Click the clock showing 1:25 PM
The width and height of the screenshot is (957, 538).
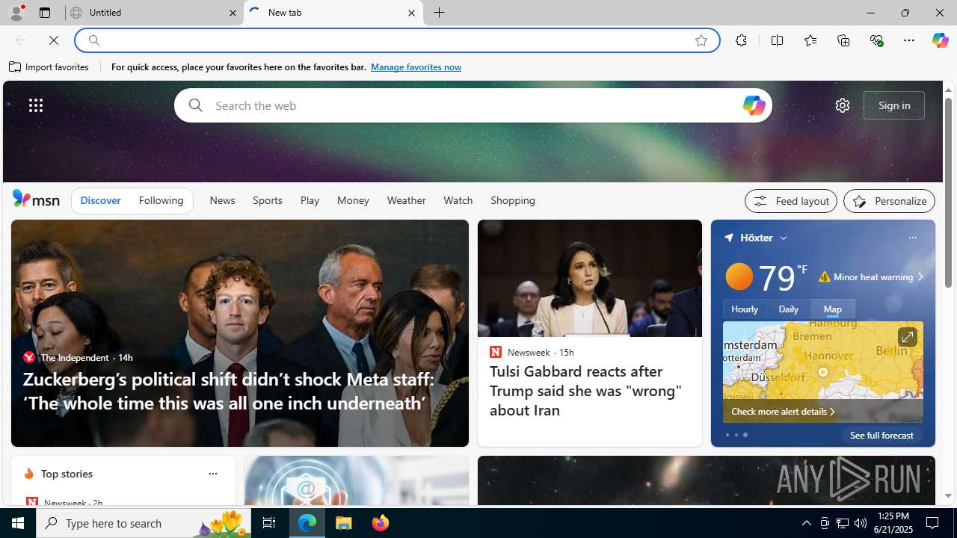[x=892, y=523]
